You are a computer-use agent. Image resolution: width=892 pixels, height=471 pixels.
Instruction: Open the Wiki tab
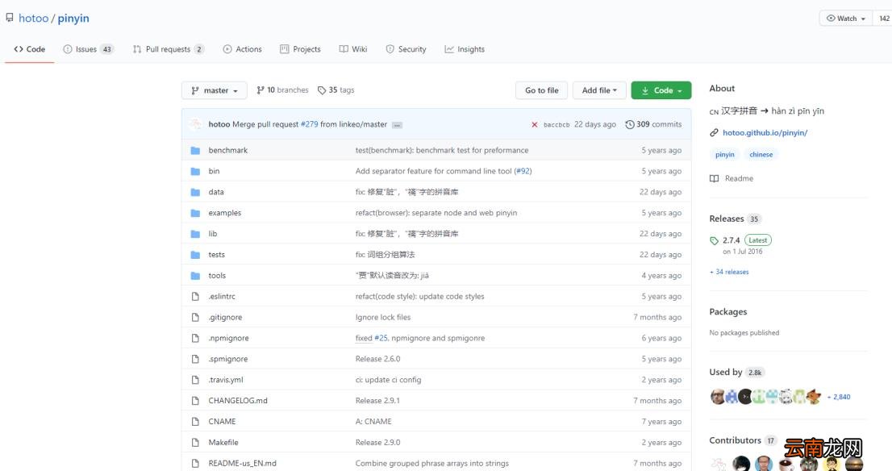pyautogui.click(x=353, y=49)
